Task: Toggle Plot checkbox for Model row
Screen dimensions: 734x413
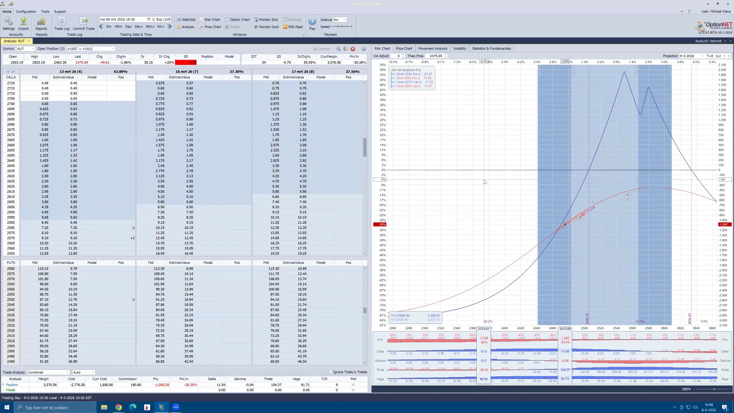Action: pyautogui.click(x=353, y=390)
